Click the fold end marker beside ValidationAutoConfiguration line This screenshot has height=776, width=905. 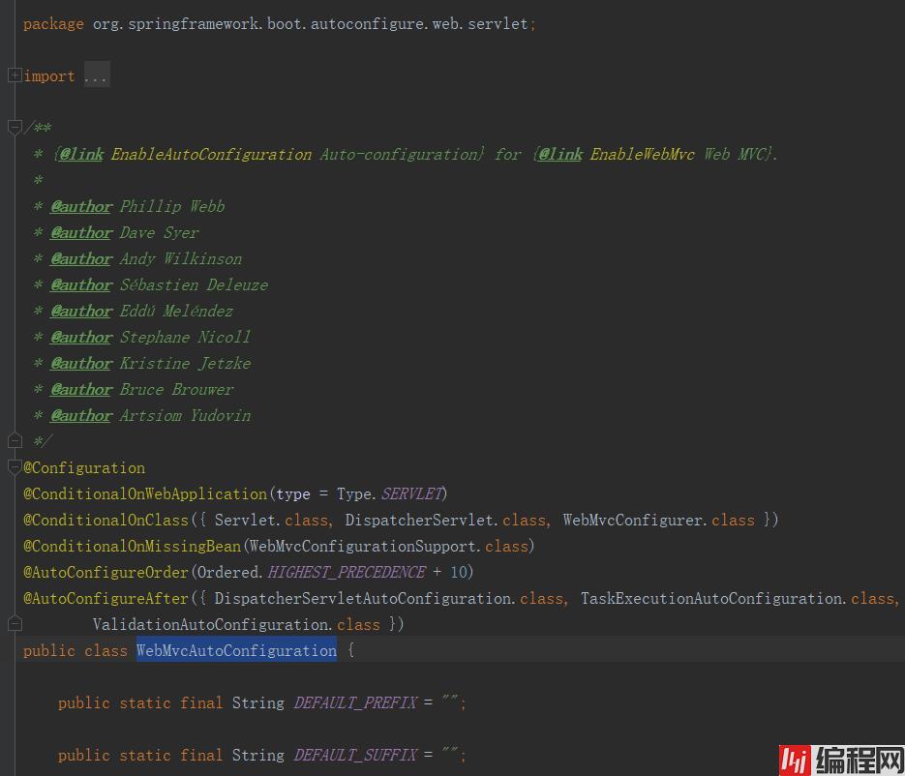(15, 624)
